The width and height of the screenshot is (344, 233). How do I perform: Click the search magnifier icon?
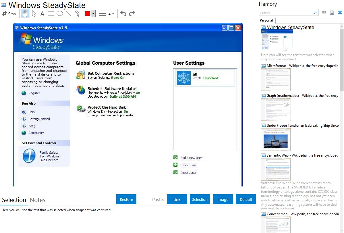[315, 12]
